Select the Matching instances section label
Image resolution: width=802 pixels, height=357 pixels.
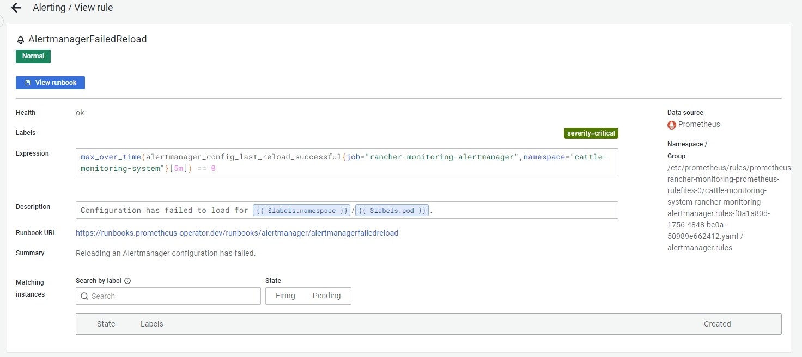coord(30,288)
